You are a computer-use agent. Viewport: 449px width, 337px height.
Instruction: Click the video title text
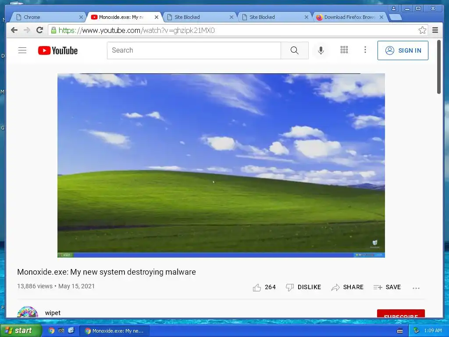point(107,272)
